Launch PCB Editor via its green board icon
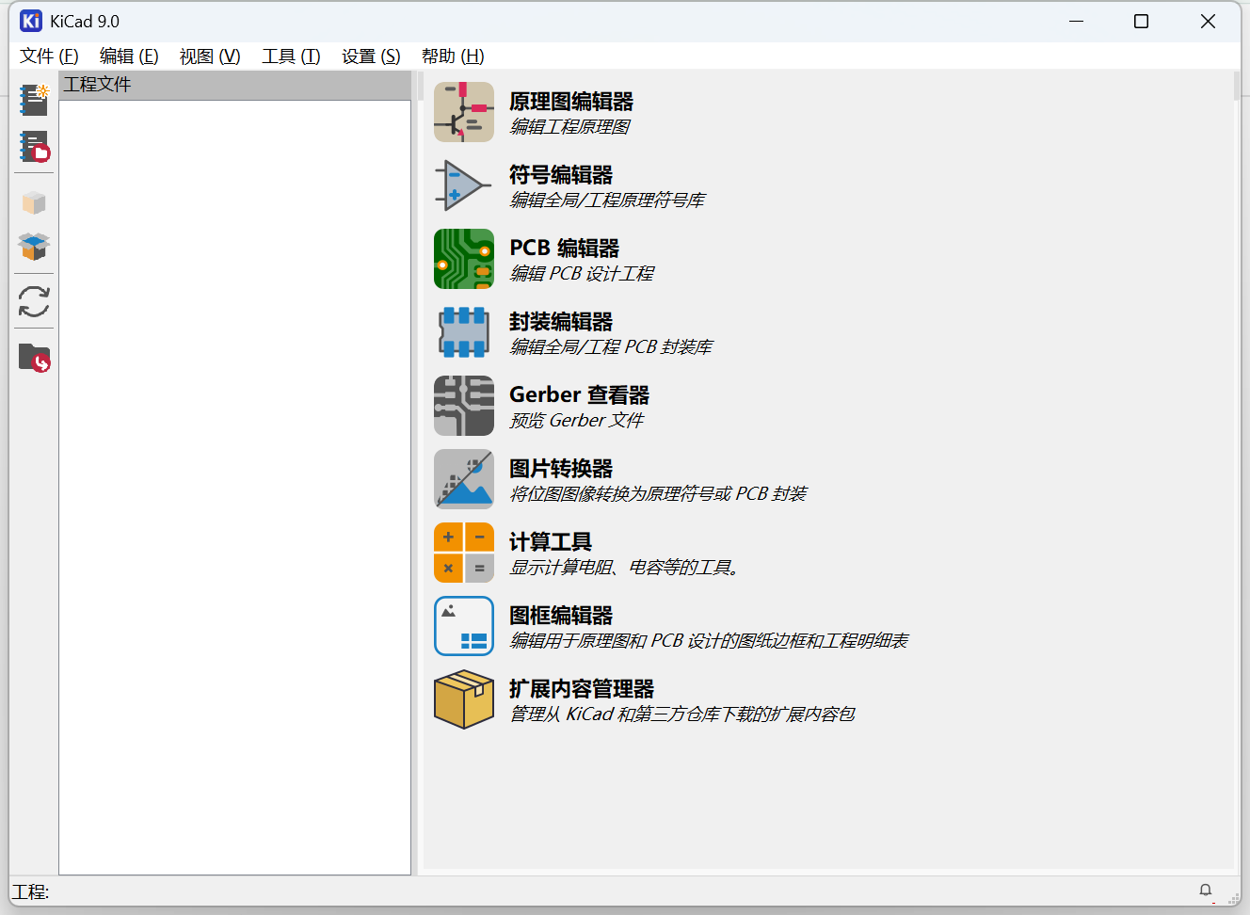1250x915 pixels. pos(464,259)
